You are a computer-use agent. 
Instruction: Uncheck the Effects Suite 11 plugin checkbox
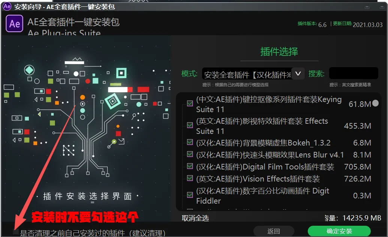[190, 125]
